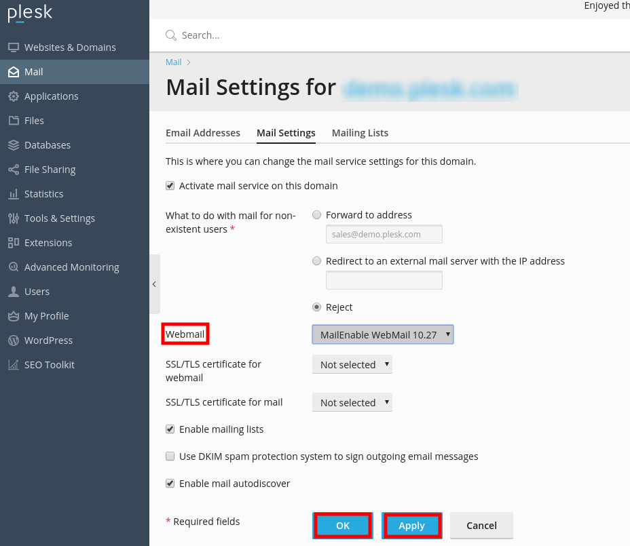Click the Plesk logo
Viewport: 630px width, 546px height.
(x=30, y=13)
